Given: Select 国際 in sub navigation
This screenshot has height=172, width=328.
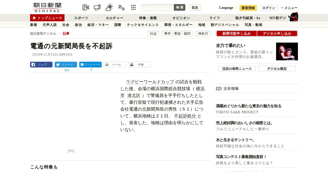Looking at the screenshot, I should (x=118, y=25).
